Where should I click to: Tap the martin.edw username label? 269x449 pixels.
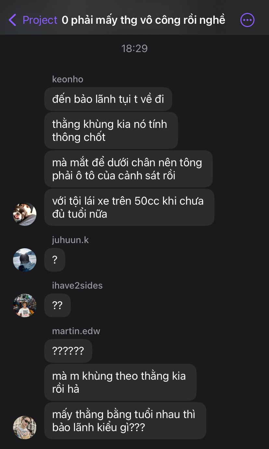(x=76, y=331)
